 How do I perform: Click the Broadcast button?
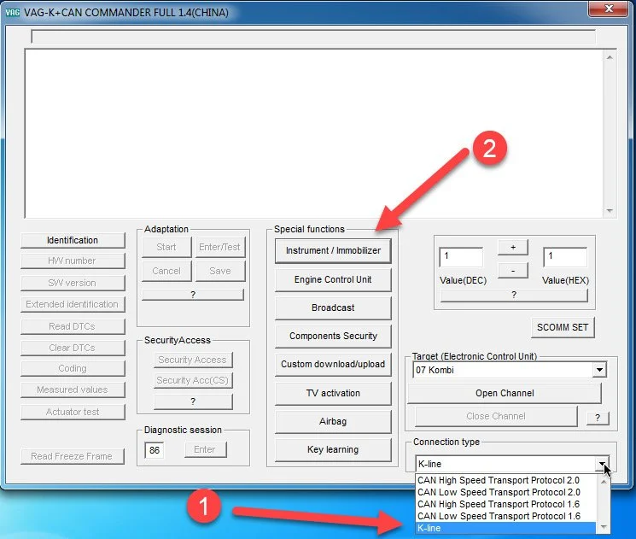click(x=333, y=308)
